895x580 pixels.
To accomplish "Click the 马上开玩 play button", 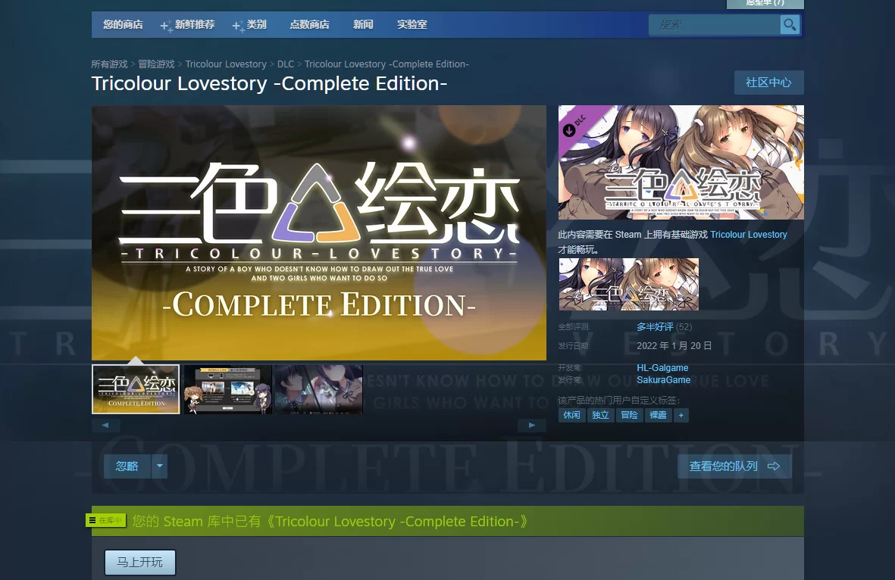I will 139,563.
